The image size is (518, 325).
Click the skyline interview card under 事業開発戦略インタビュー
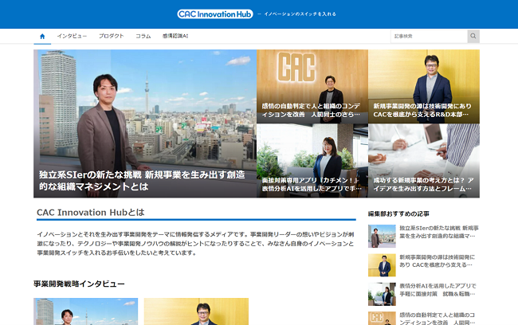86,311
